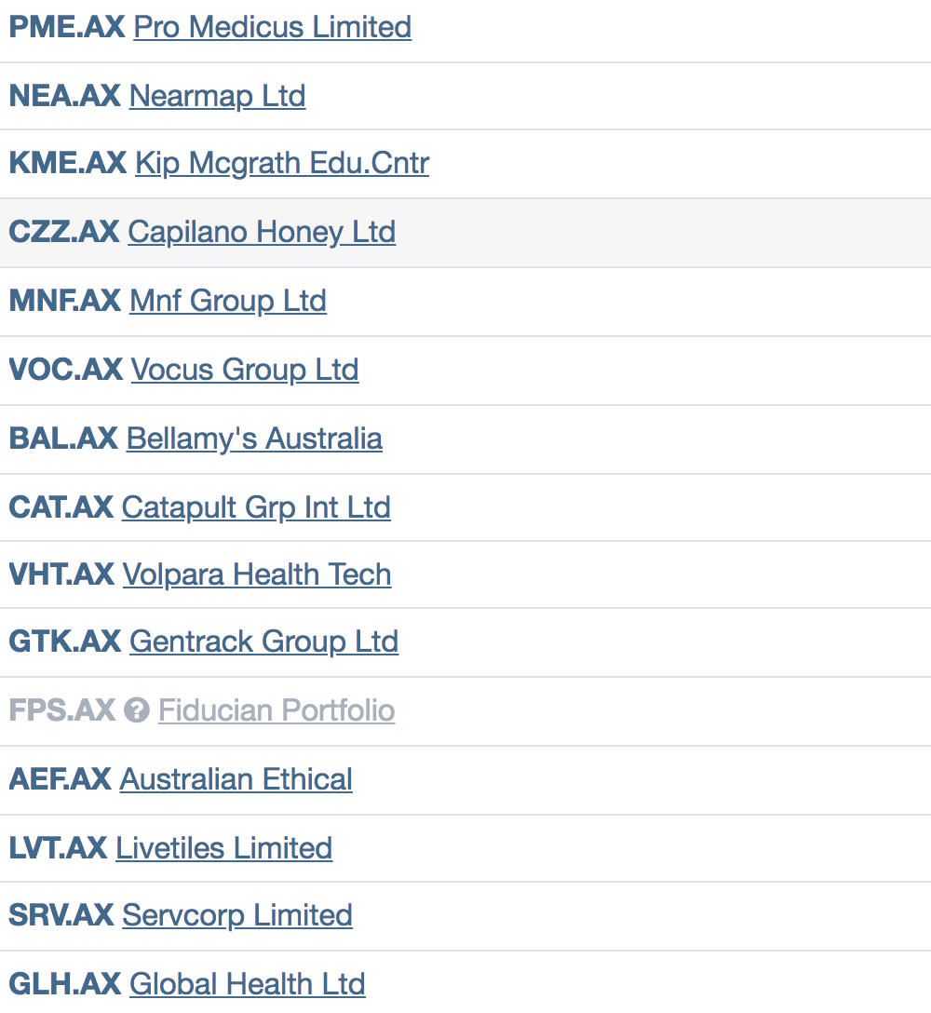
Task: Open the greyed Fiducian Portfolio link
Action: point(277,710)
